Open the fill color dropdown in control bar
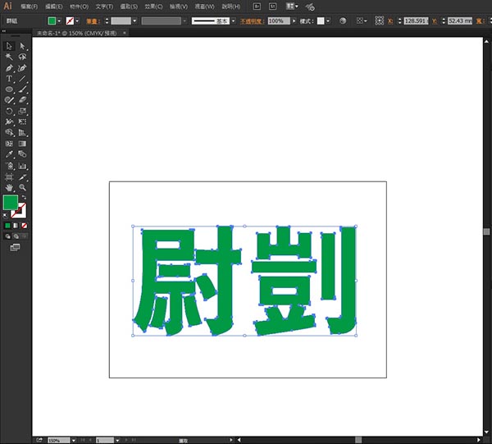Screen dimensions: 492x444 pyautogui.click(x=61, y=21)
